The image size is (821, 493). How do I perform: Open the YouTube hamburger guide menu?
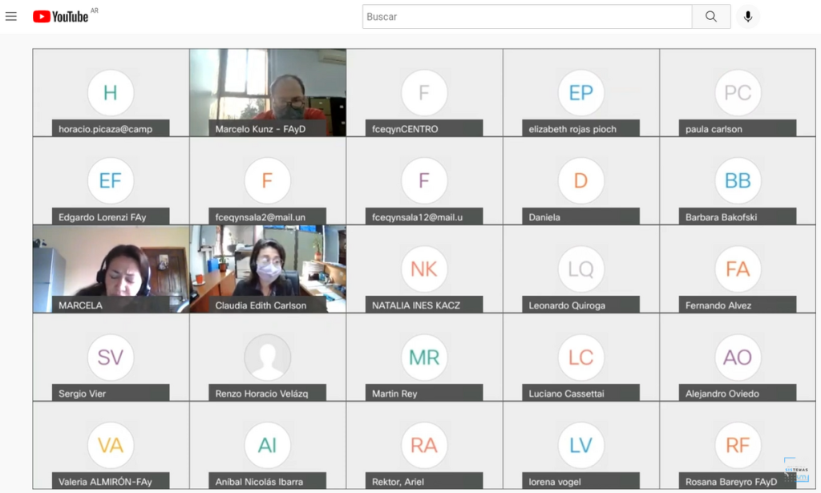[11, 17]
